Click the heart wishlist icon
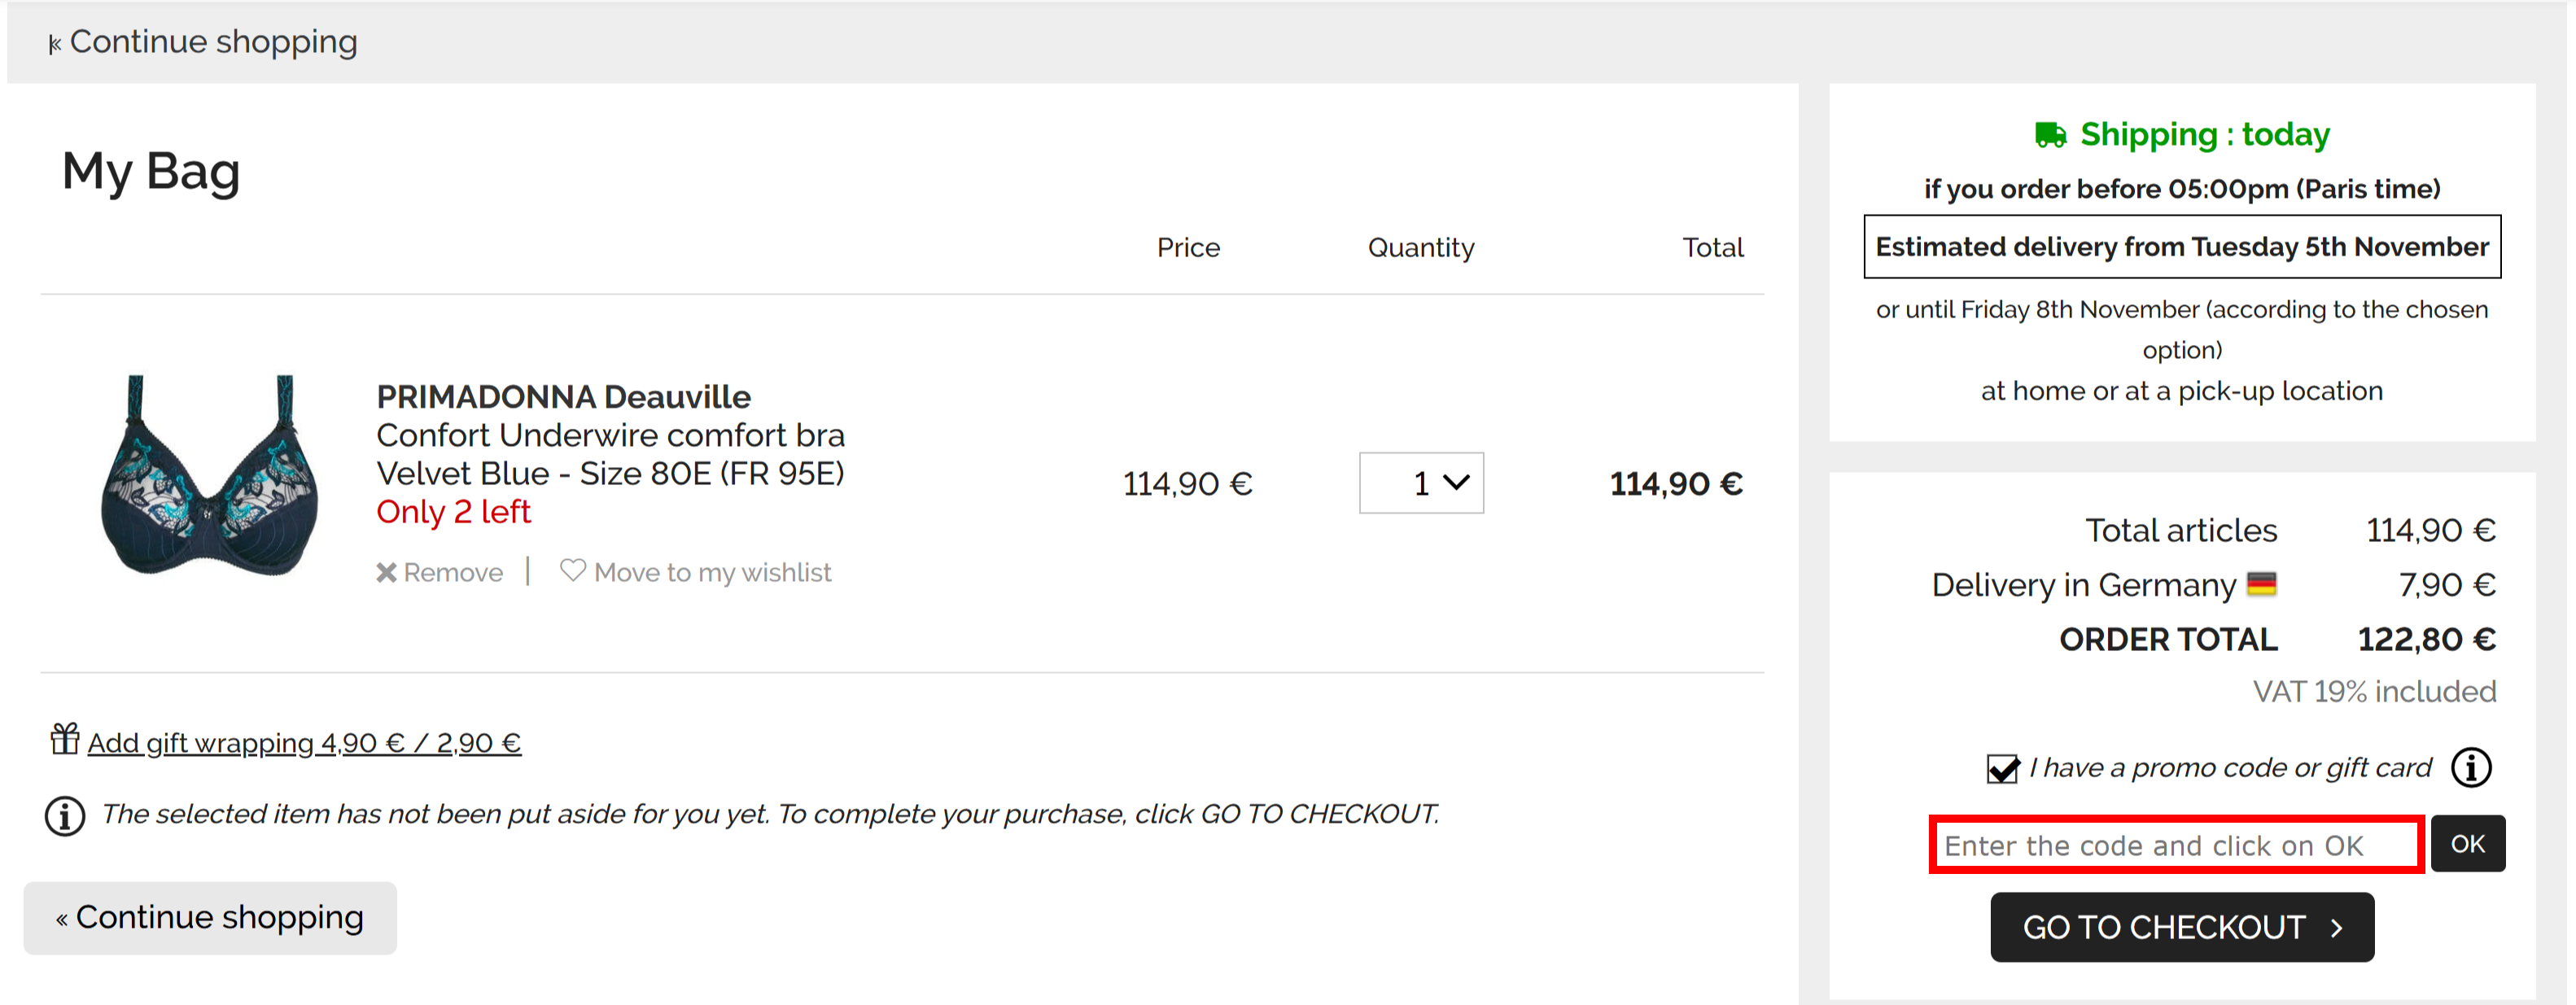 click(572, 570)
